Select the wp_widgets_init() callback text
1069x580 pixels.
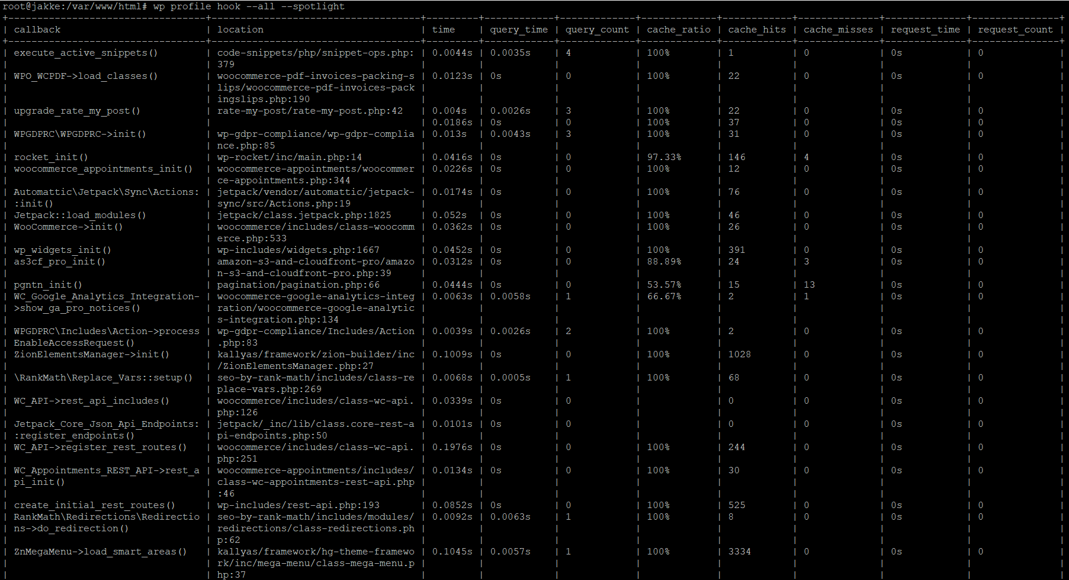62,250
